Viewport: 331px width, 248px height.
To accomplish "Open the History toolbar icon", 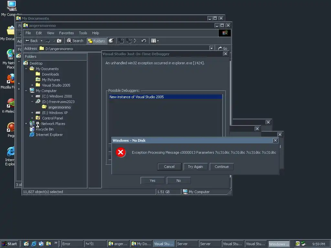I will [x=111, y=41].
